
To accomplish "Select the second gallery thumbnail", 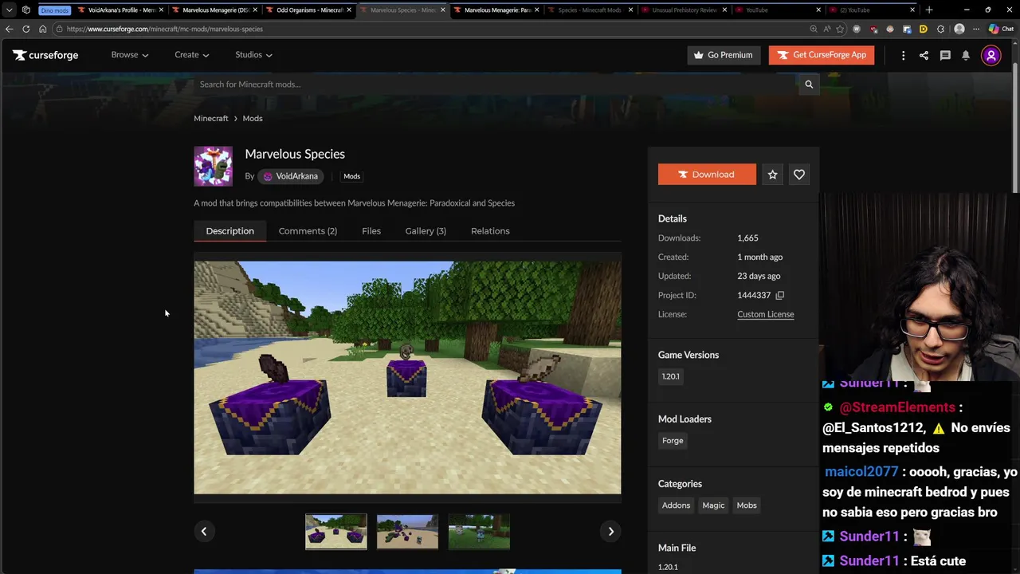I will (x=407, y=532).
